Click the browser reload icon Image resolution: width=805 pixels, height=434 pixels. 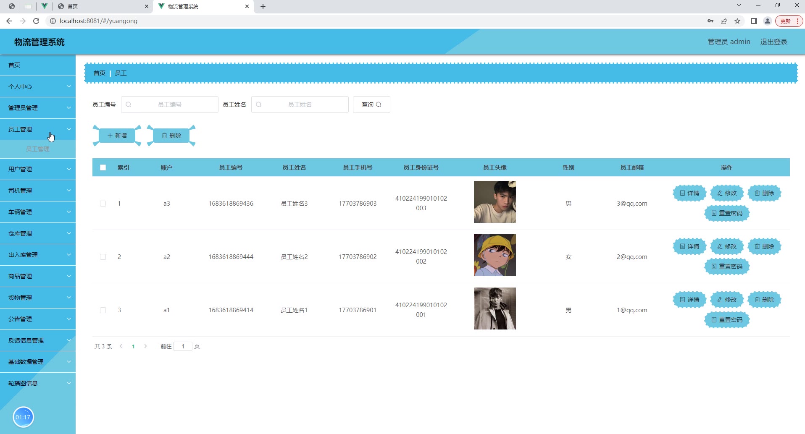[36, 21]
